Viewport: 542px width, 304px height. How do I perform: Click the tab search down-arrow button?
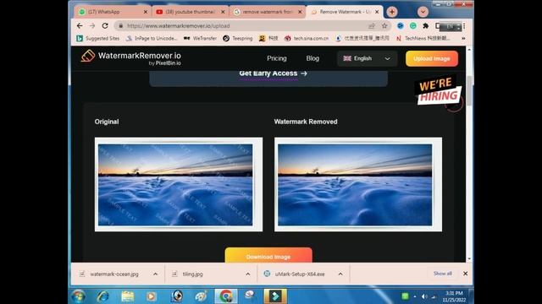[423, 12]
